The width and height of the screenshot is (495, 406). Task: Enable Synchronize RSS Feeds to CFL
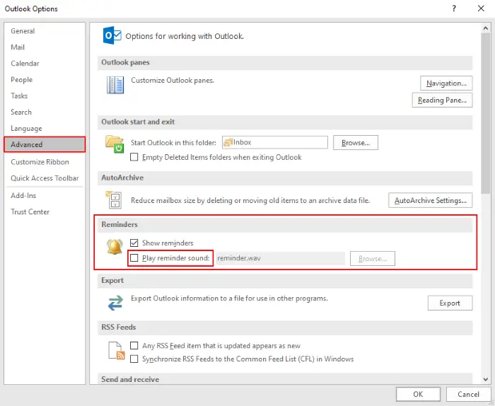pos(134,359)
